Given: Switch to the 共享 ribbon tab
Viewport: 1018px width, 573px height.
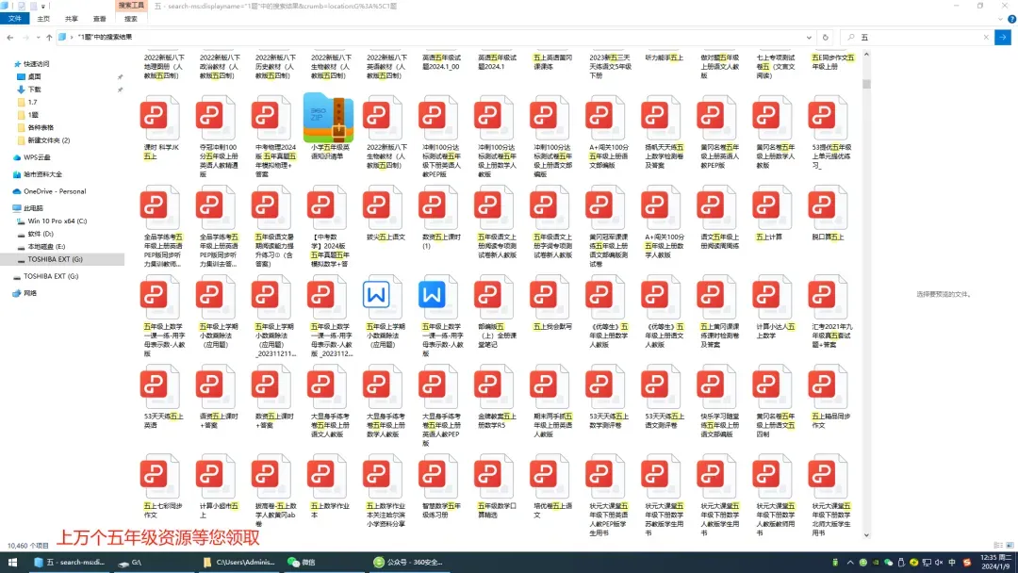Looking at the screenshot, I should tap(72, 19).
